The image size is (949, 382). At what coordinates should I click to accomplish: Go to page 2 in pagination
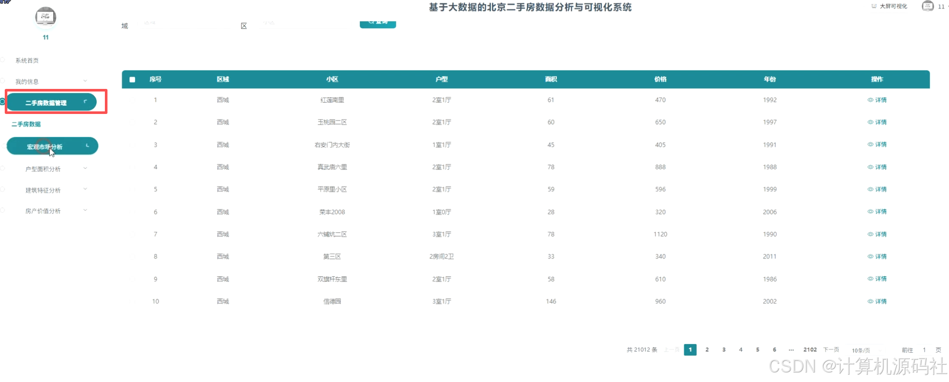(x=707, y=350)
